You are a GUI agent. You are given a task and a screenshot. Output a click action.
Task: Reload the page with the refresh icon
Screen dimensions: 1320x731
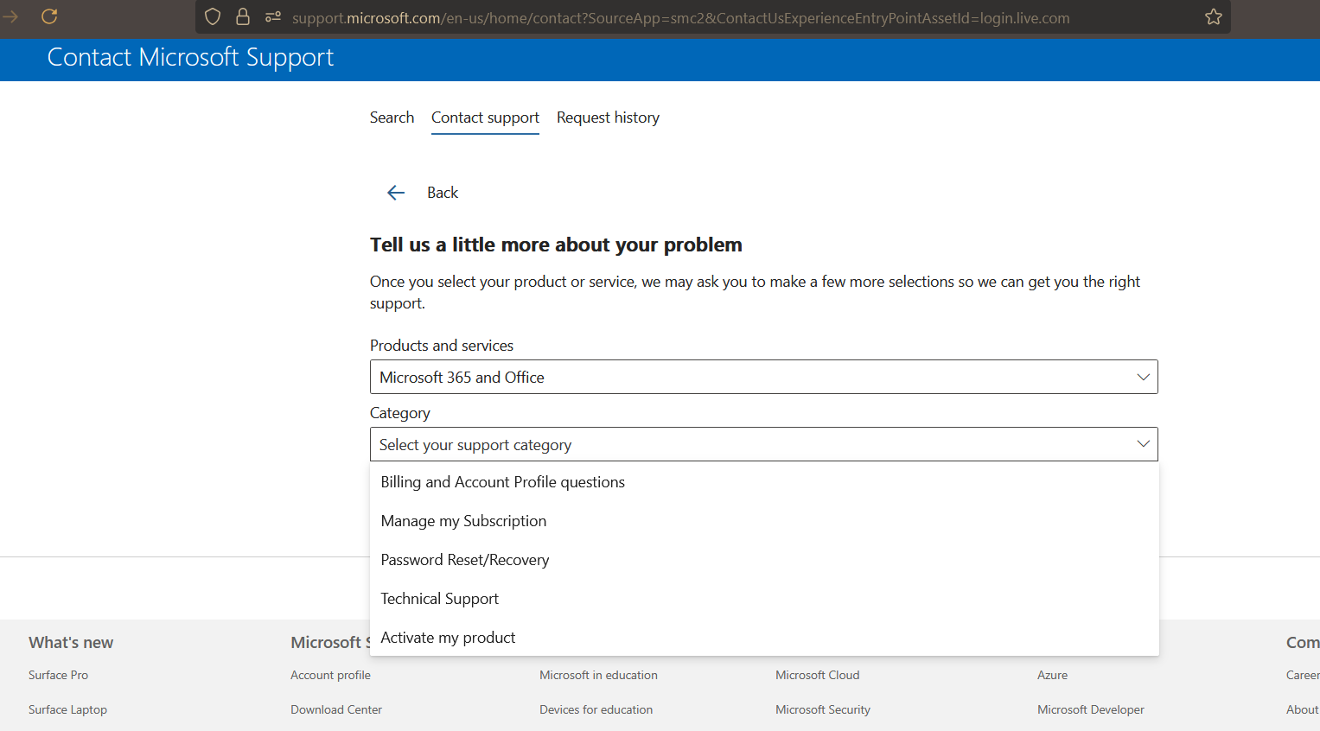(49, 16)
